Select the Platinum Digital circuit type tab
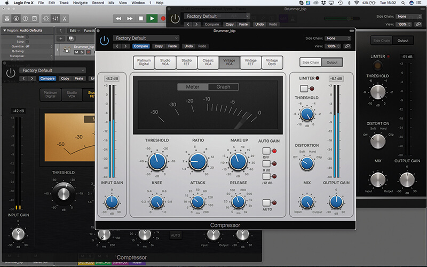The height and width of the screenshot is (267, 427). pyautogui.click(x=144, y=62)
